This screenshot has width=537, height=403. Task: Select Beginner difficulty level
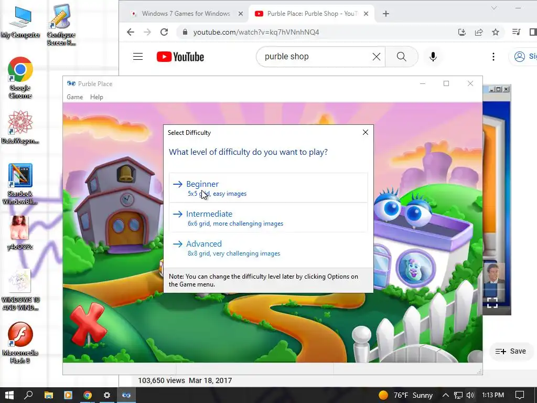point(268,188)
